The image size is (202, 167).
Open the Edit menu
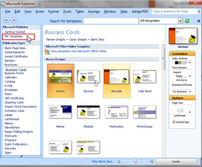pos(17,12)
